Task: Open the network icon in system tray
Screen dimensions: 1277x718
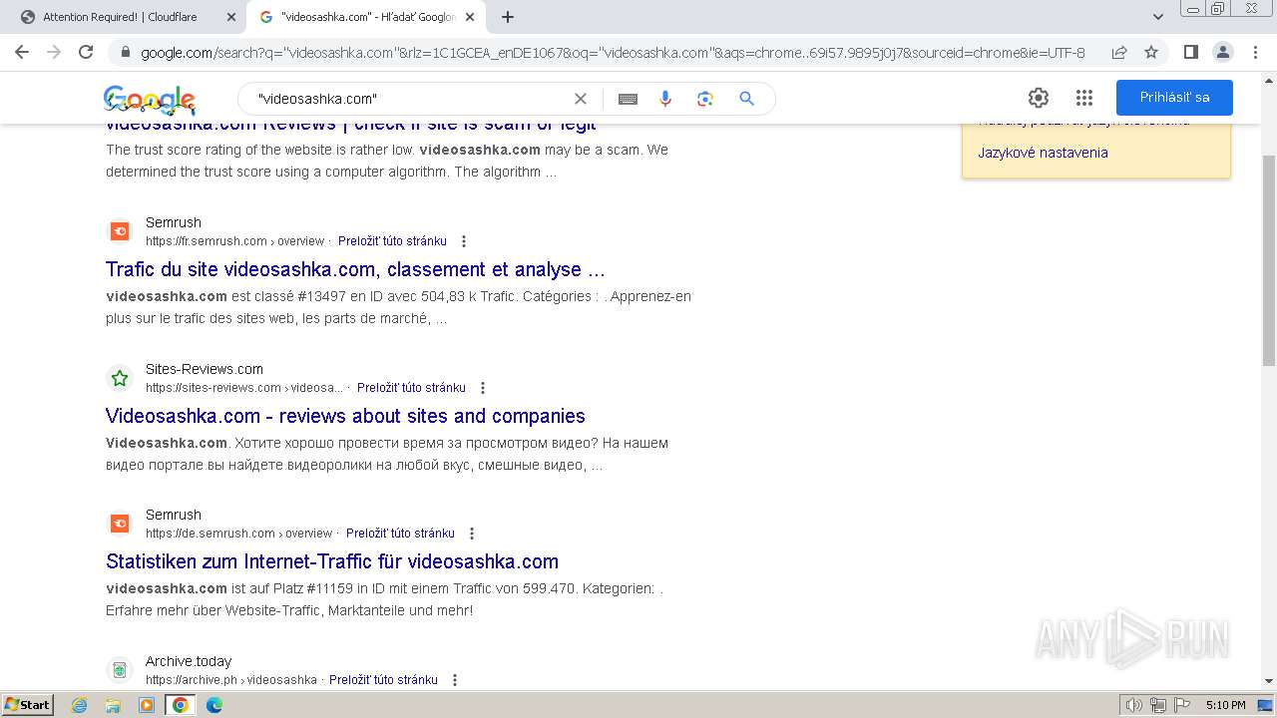Action: (1157, 705)
